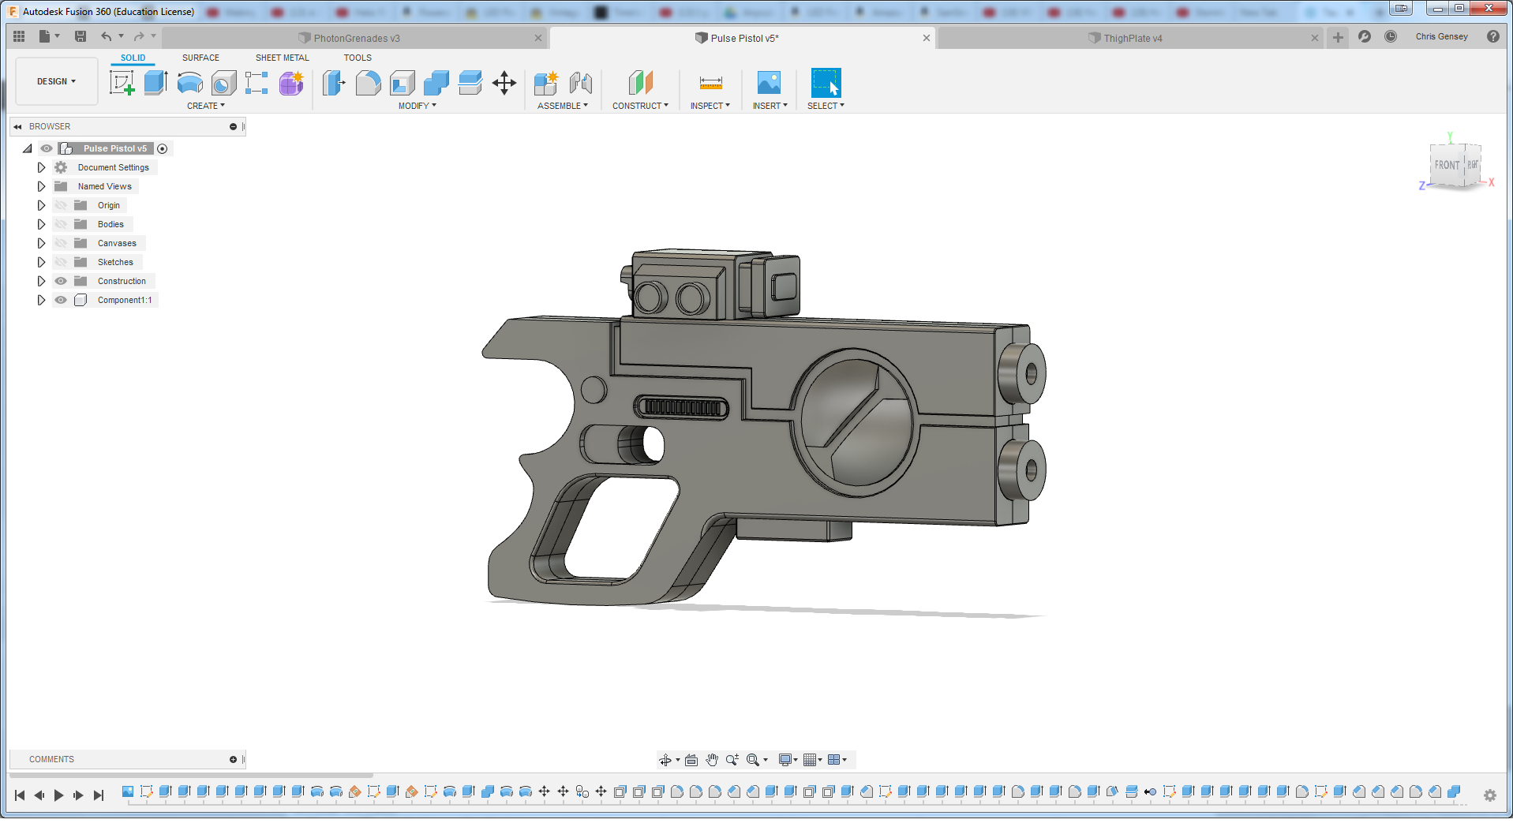Save the current design
This screenshot has width=1513, height=838.
[x=80, y=36]
